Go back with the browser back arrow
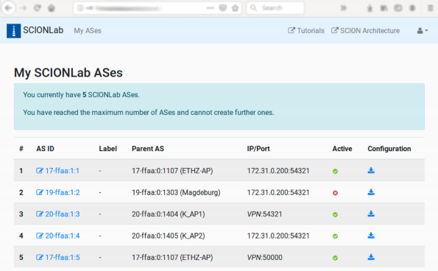 coord(8,8)
